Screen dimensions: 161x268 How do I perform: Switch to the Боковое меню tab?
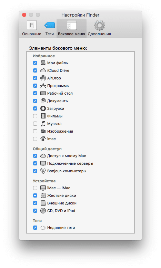(71, 28)
